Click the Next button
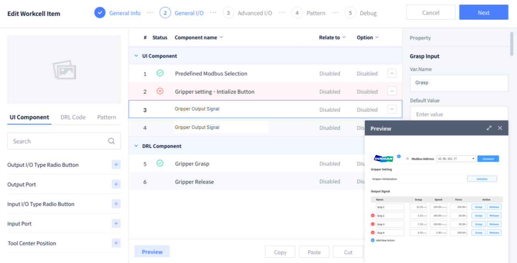The height and width of the screenshot is (263, 517). coord(483,12)
